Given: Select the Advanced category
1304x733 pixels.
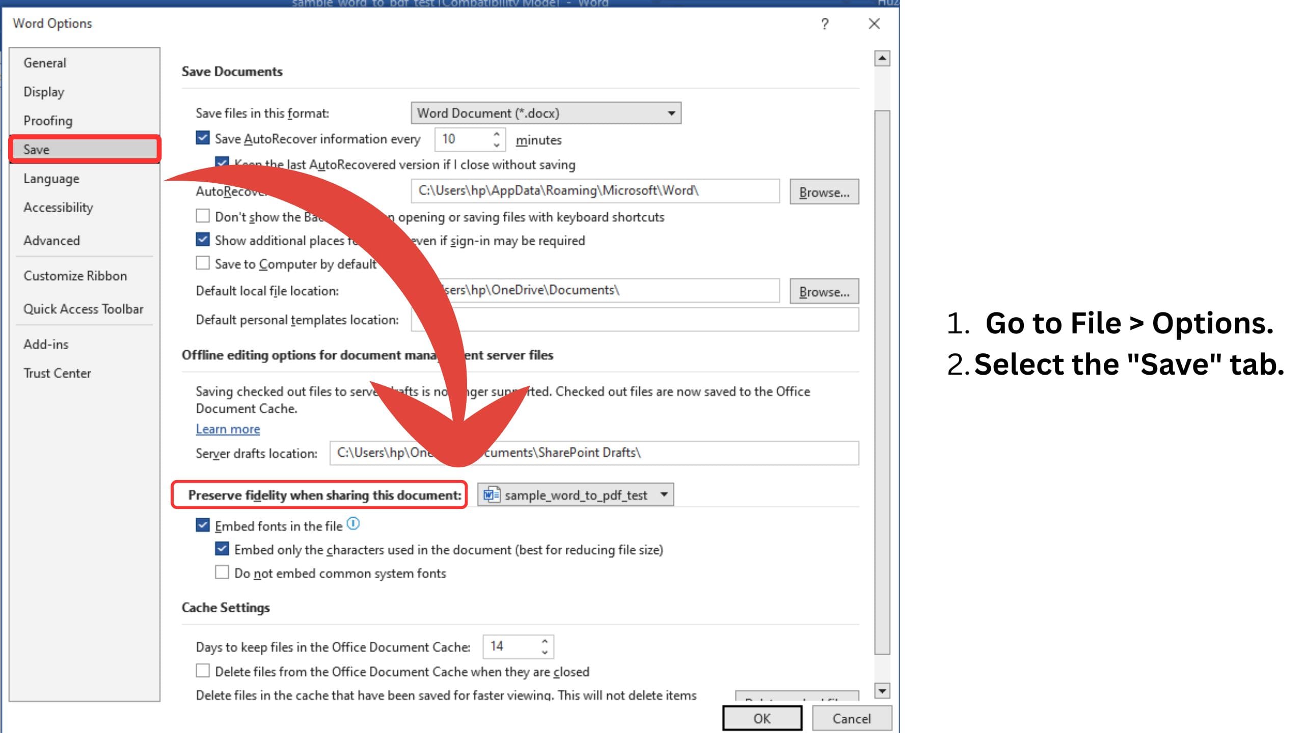Looking at the screenshot, I should (52, 240).
